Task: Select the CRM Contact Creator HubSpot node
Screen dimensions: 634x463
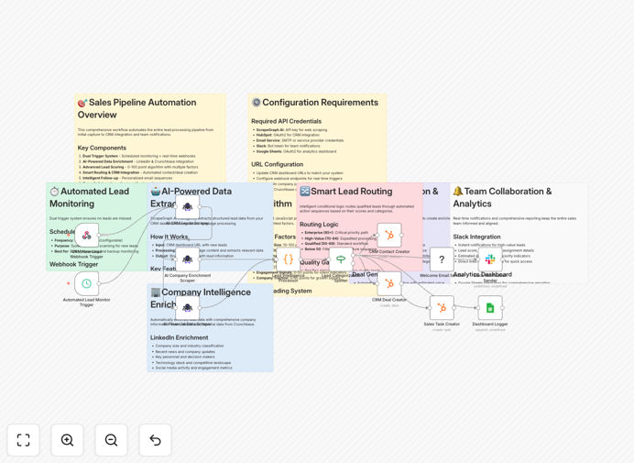Action: 389,235
